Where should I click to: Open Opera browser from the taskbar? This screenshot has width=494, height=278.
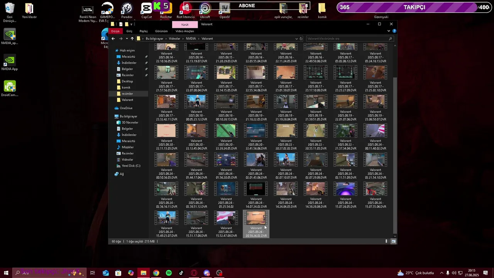194,273
